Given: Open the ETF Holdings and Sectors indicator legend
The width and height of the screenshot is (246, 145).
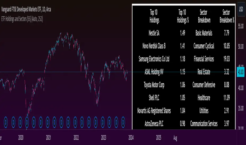Looking at the screenshot, I should [22, 19].
